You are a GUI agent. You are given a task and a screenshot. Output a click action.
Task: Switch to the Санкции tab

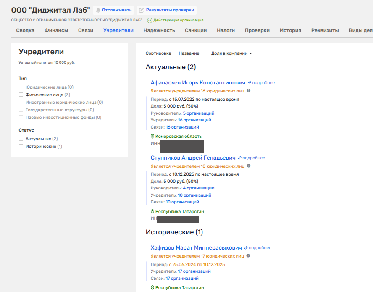coord(196,30)
